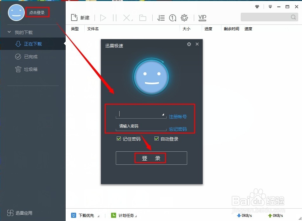Open the main menu dropdown arrow in title bar
This screenshot has height=221, width=302.
click(x=270, y=7)
